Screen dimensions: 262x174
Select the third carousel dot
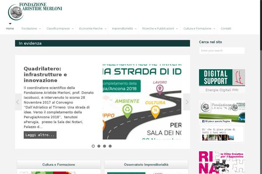[x=104, y=146]
